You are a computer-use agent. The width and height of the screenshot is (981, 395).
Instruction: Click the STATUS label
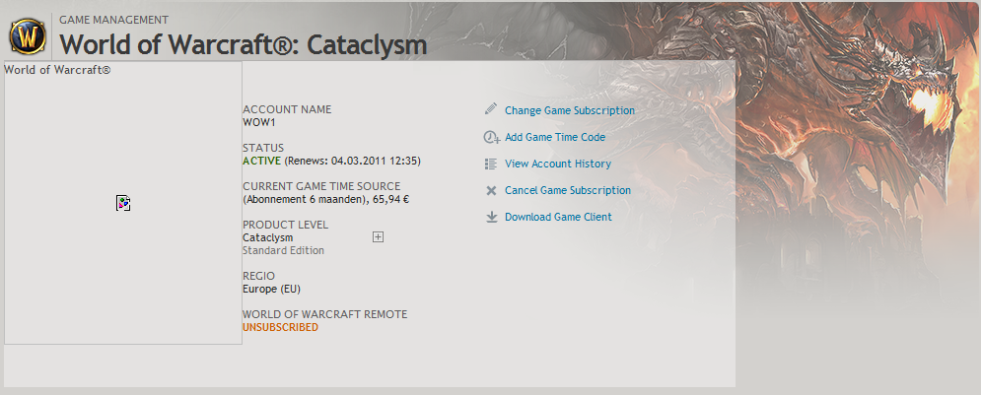click(x=263, y=148)
